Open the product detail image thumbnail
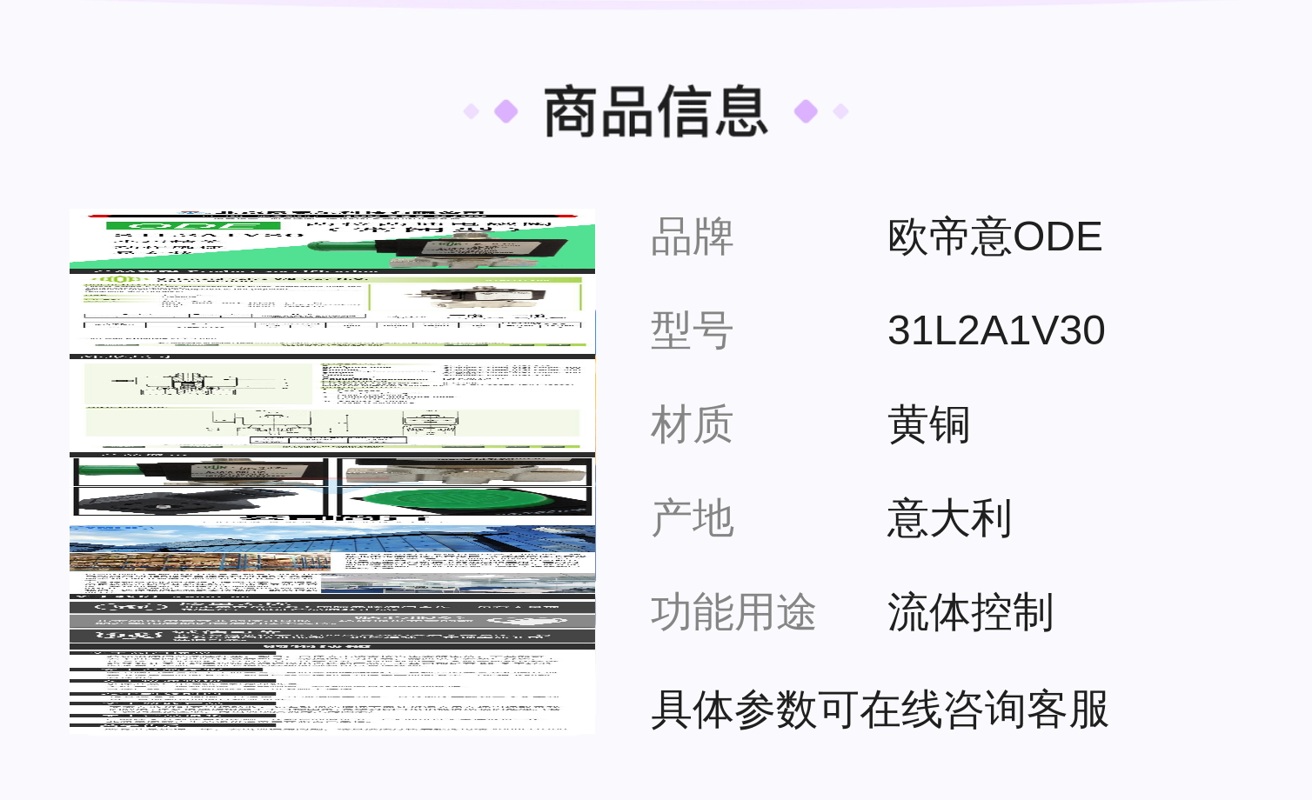 [x=332, y=470]
